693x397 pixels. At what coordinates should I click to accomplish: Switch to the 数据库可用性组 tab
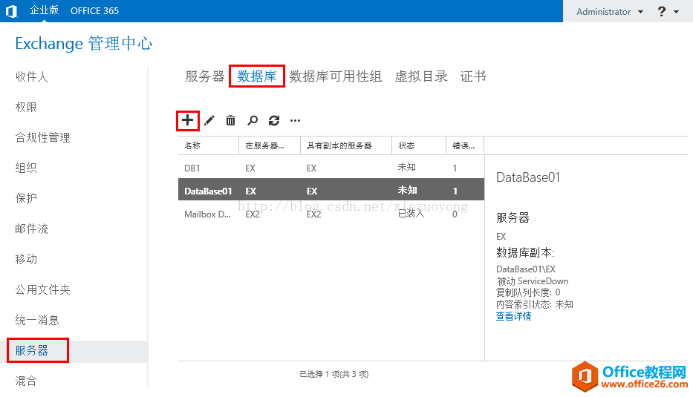(336, 76)
